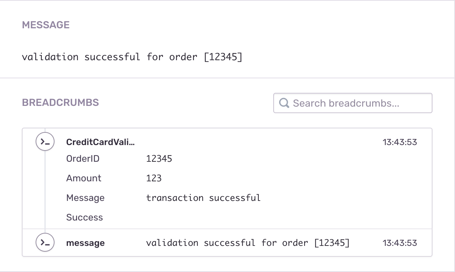Click the "transaction successful" value text
The width and height of the screenshot is (455, 272).
click(x=203, y=198)
